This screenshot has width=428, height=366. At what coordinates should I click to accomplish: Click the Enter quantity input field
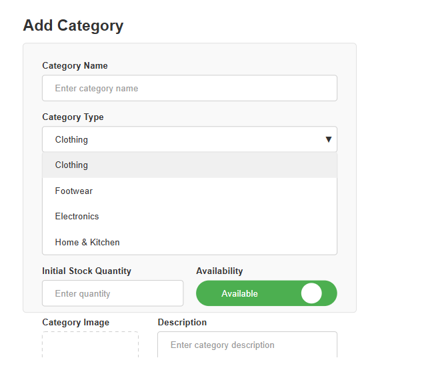(113, 293)
